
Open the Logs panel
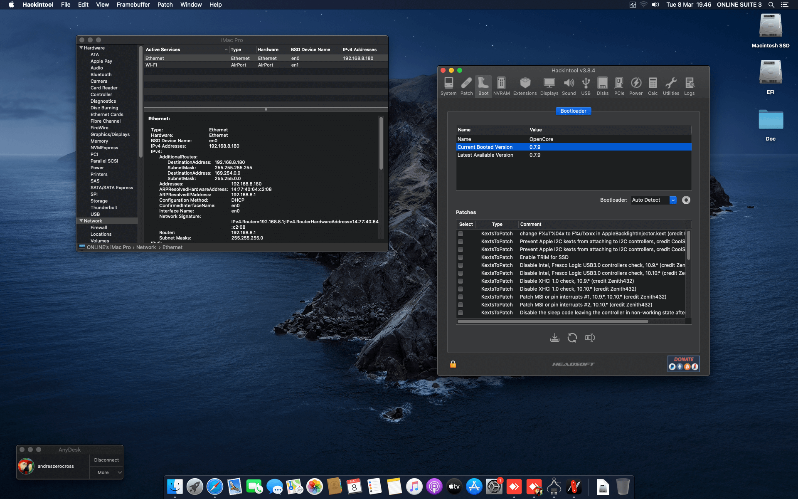(689, 85)
